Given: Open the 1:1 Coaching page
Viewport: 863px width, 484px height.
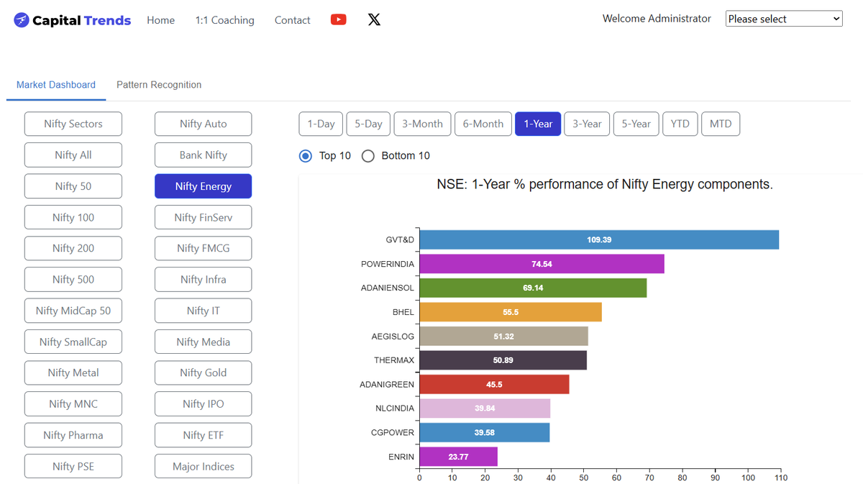Looking at the screenshot, I should (224, 20).
